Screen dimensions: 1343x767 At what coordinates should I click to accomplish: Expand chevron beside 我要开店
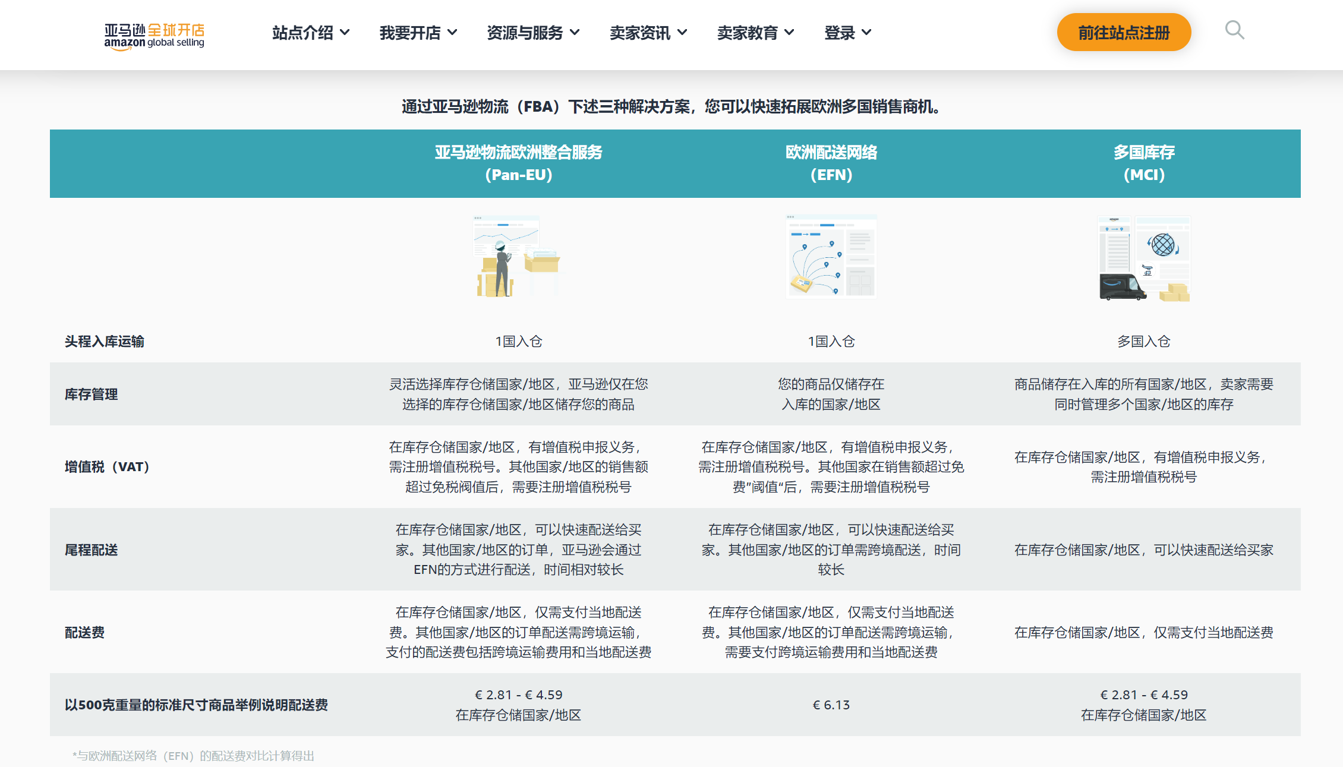click(452, 33)
